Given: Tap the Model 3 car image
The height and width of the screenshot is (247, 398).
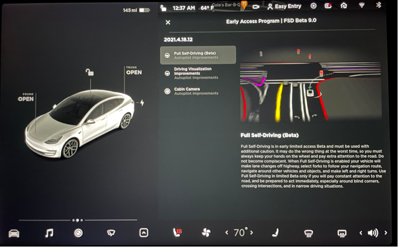Looking at the screenshot, I should [x=80, y=124].
